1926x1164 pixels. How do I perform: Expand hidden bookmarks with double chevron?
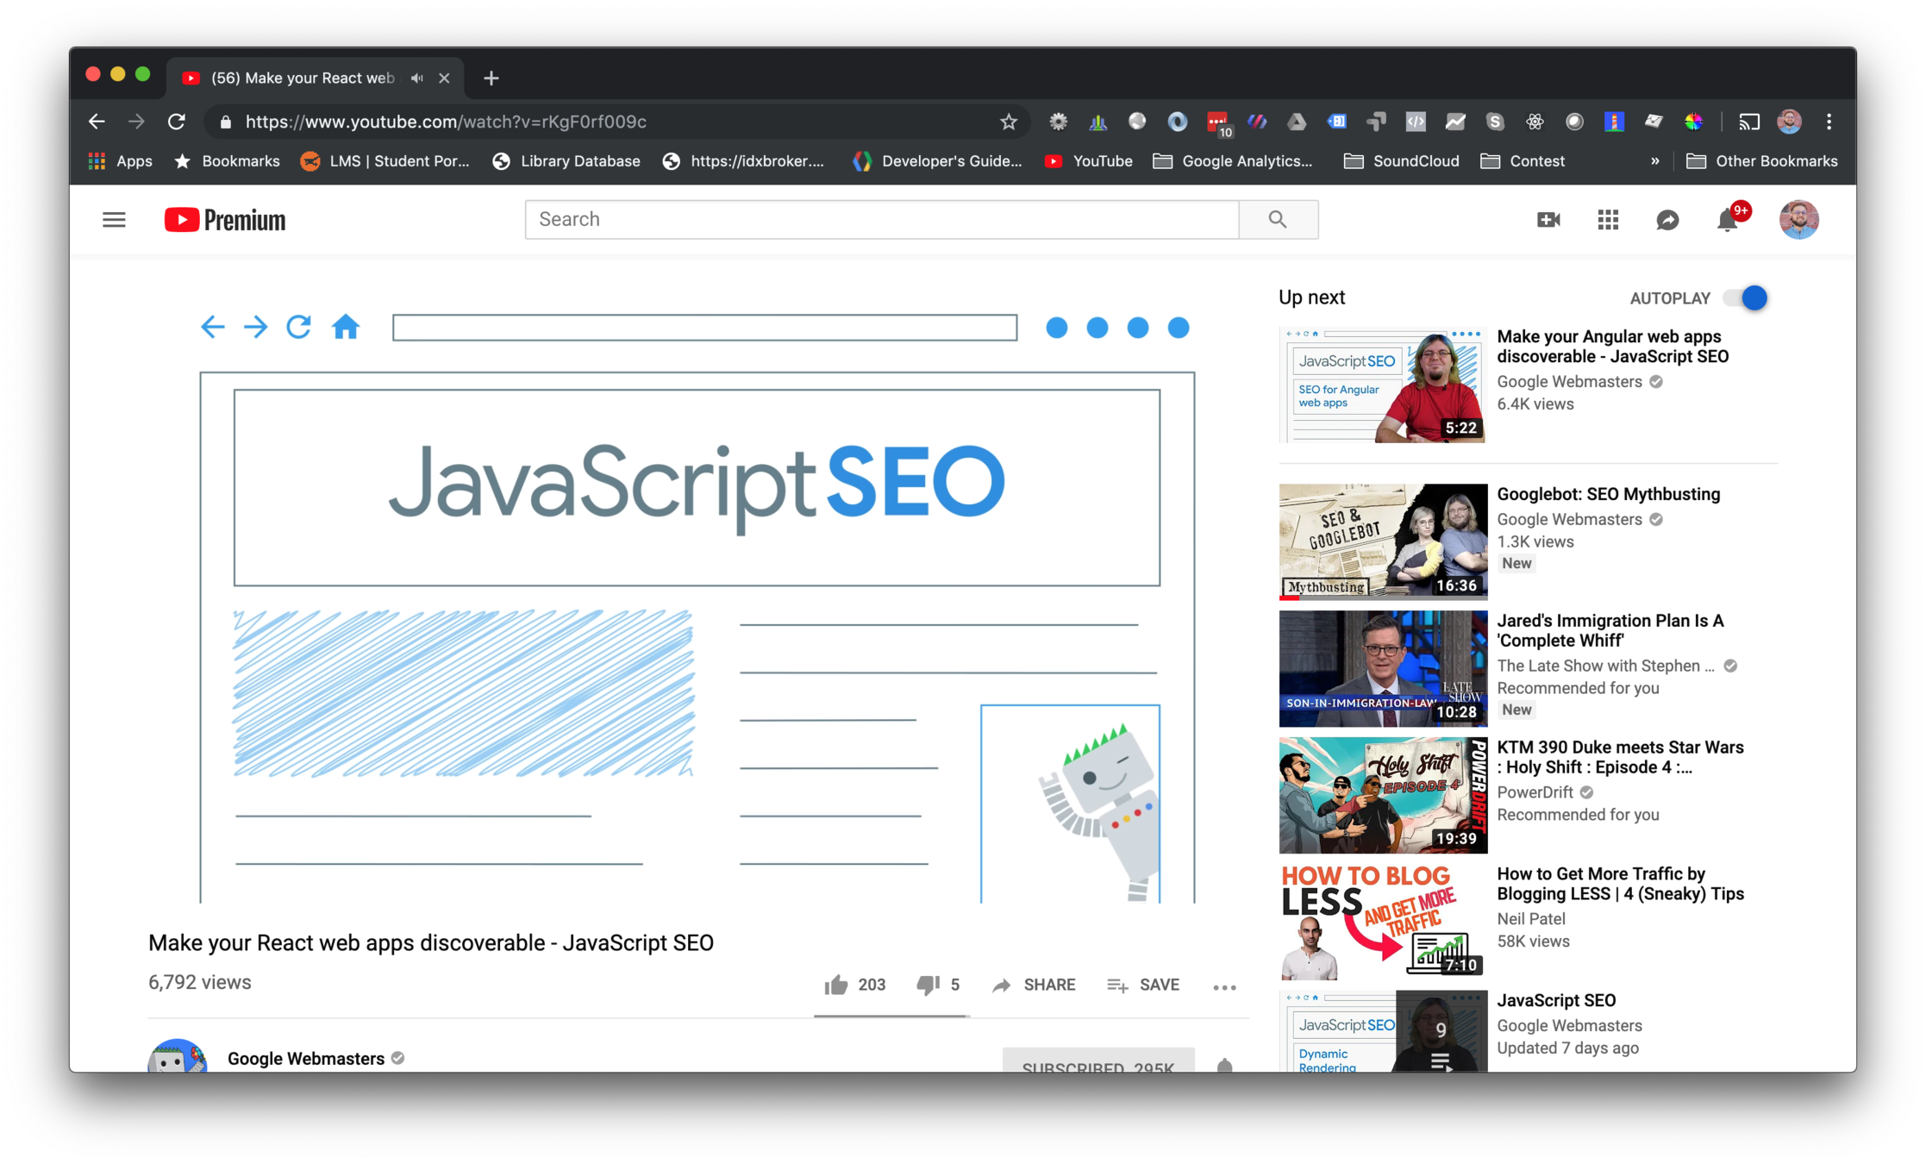tap(1654, 161)
